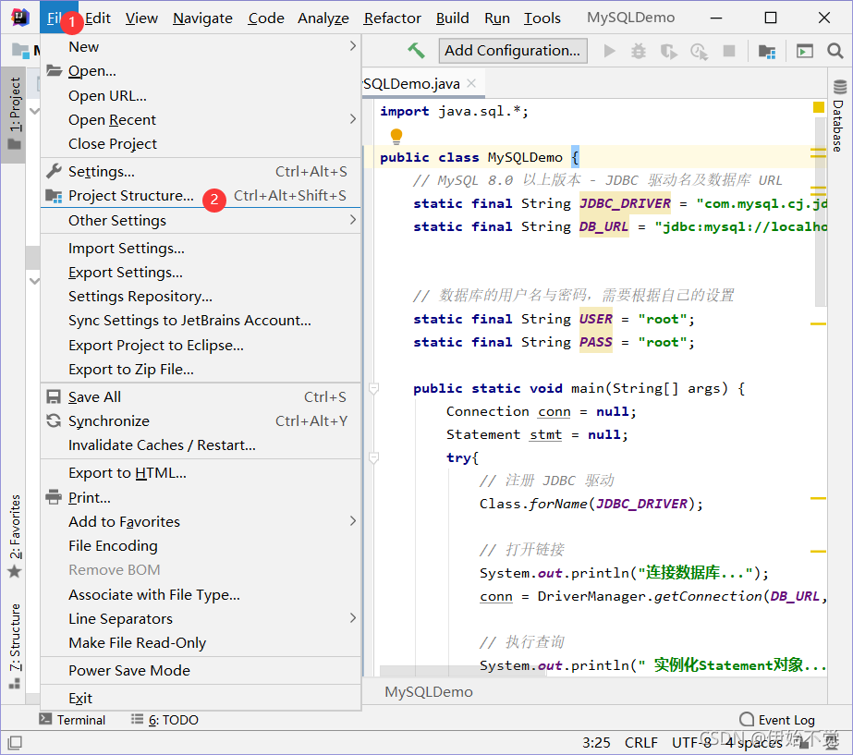Viewport: 853px width, 755px height.
Task: Click the profiler run icon
Action: [699, 51]
